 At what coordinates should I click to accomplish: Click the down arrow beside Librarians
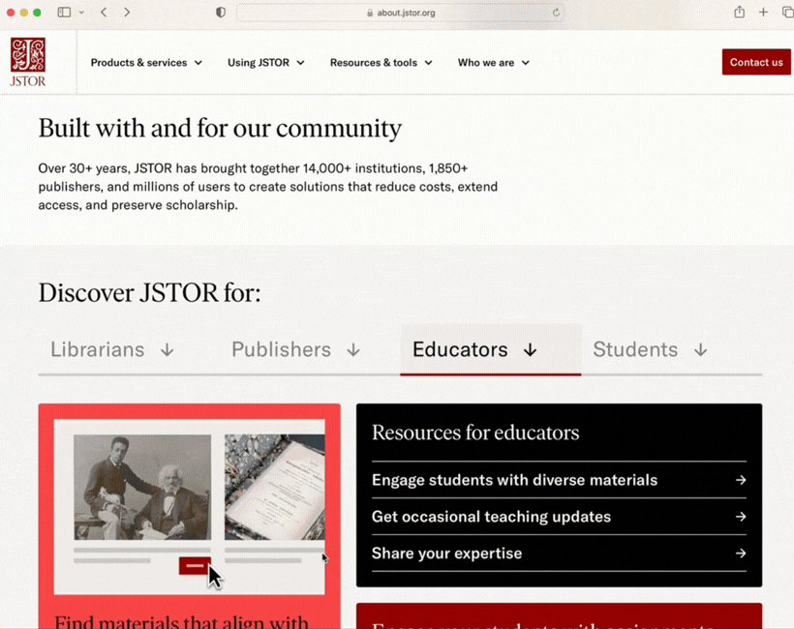pyautogui.click(x=168, y=350)
